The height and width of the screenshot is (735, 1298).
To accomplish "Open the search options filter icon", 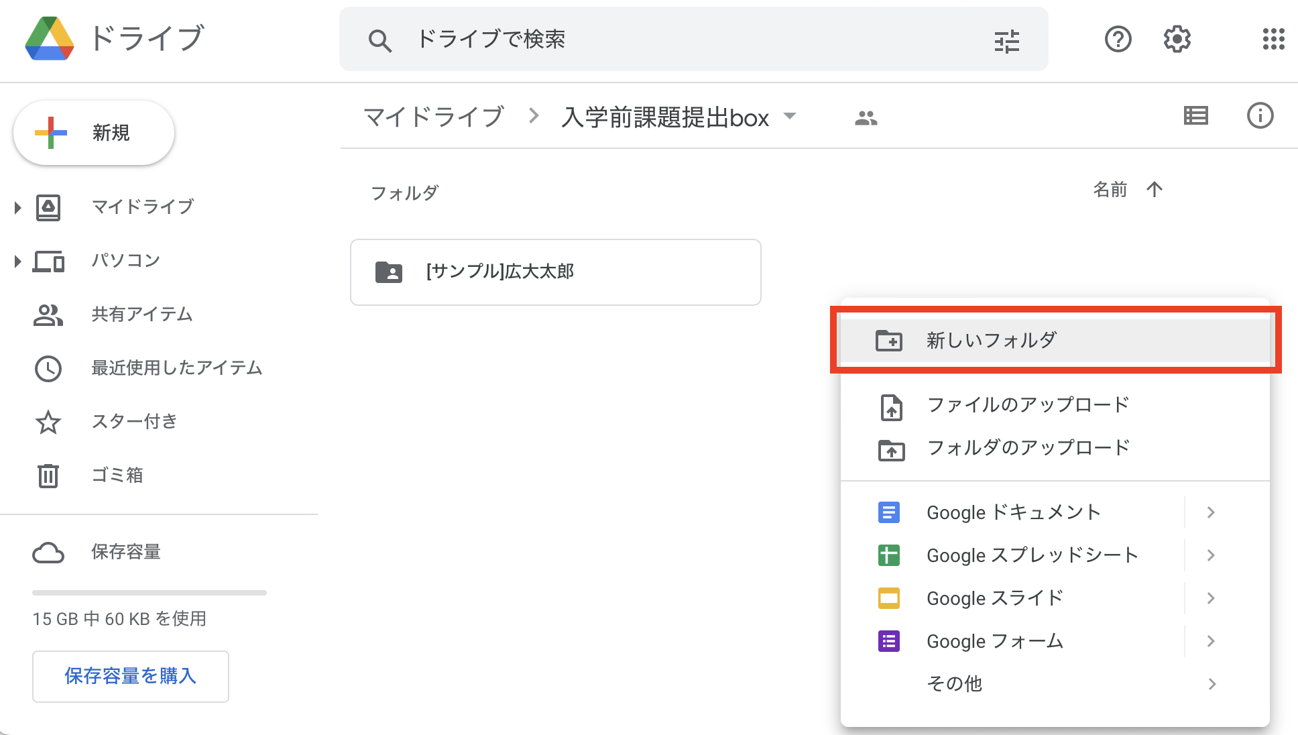I will pyautogui.click(x=1007, y=40).
